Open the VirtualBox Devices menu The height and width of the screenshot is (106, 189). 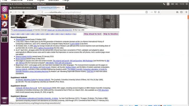coord(53,1)
